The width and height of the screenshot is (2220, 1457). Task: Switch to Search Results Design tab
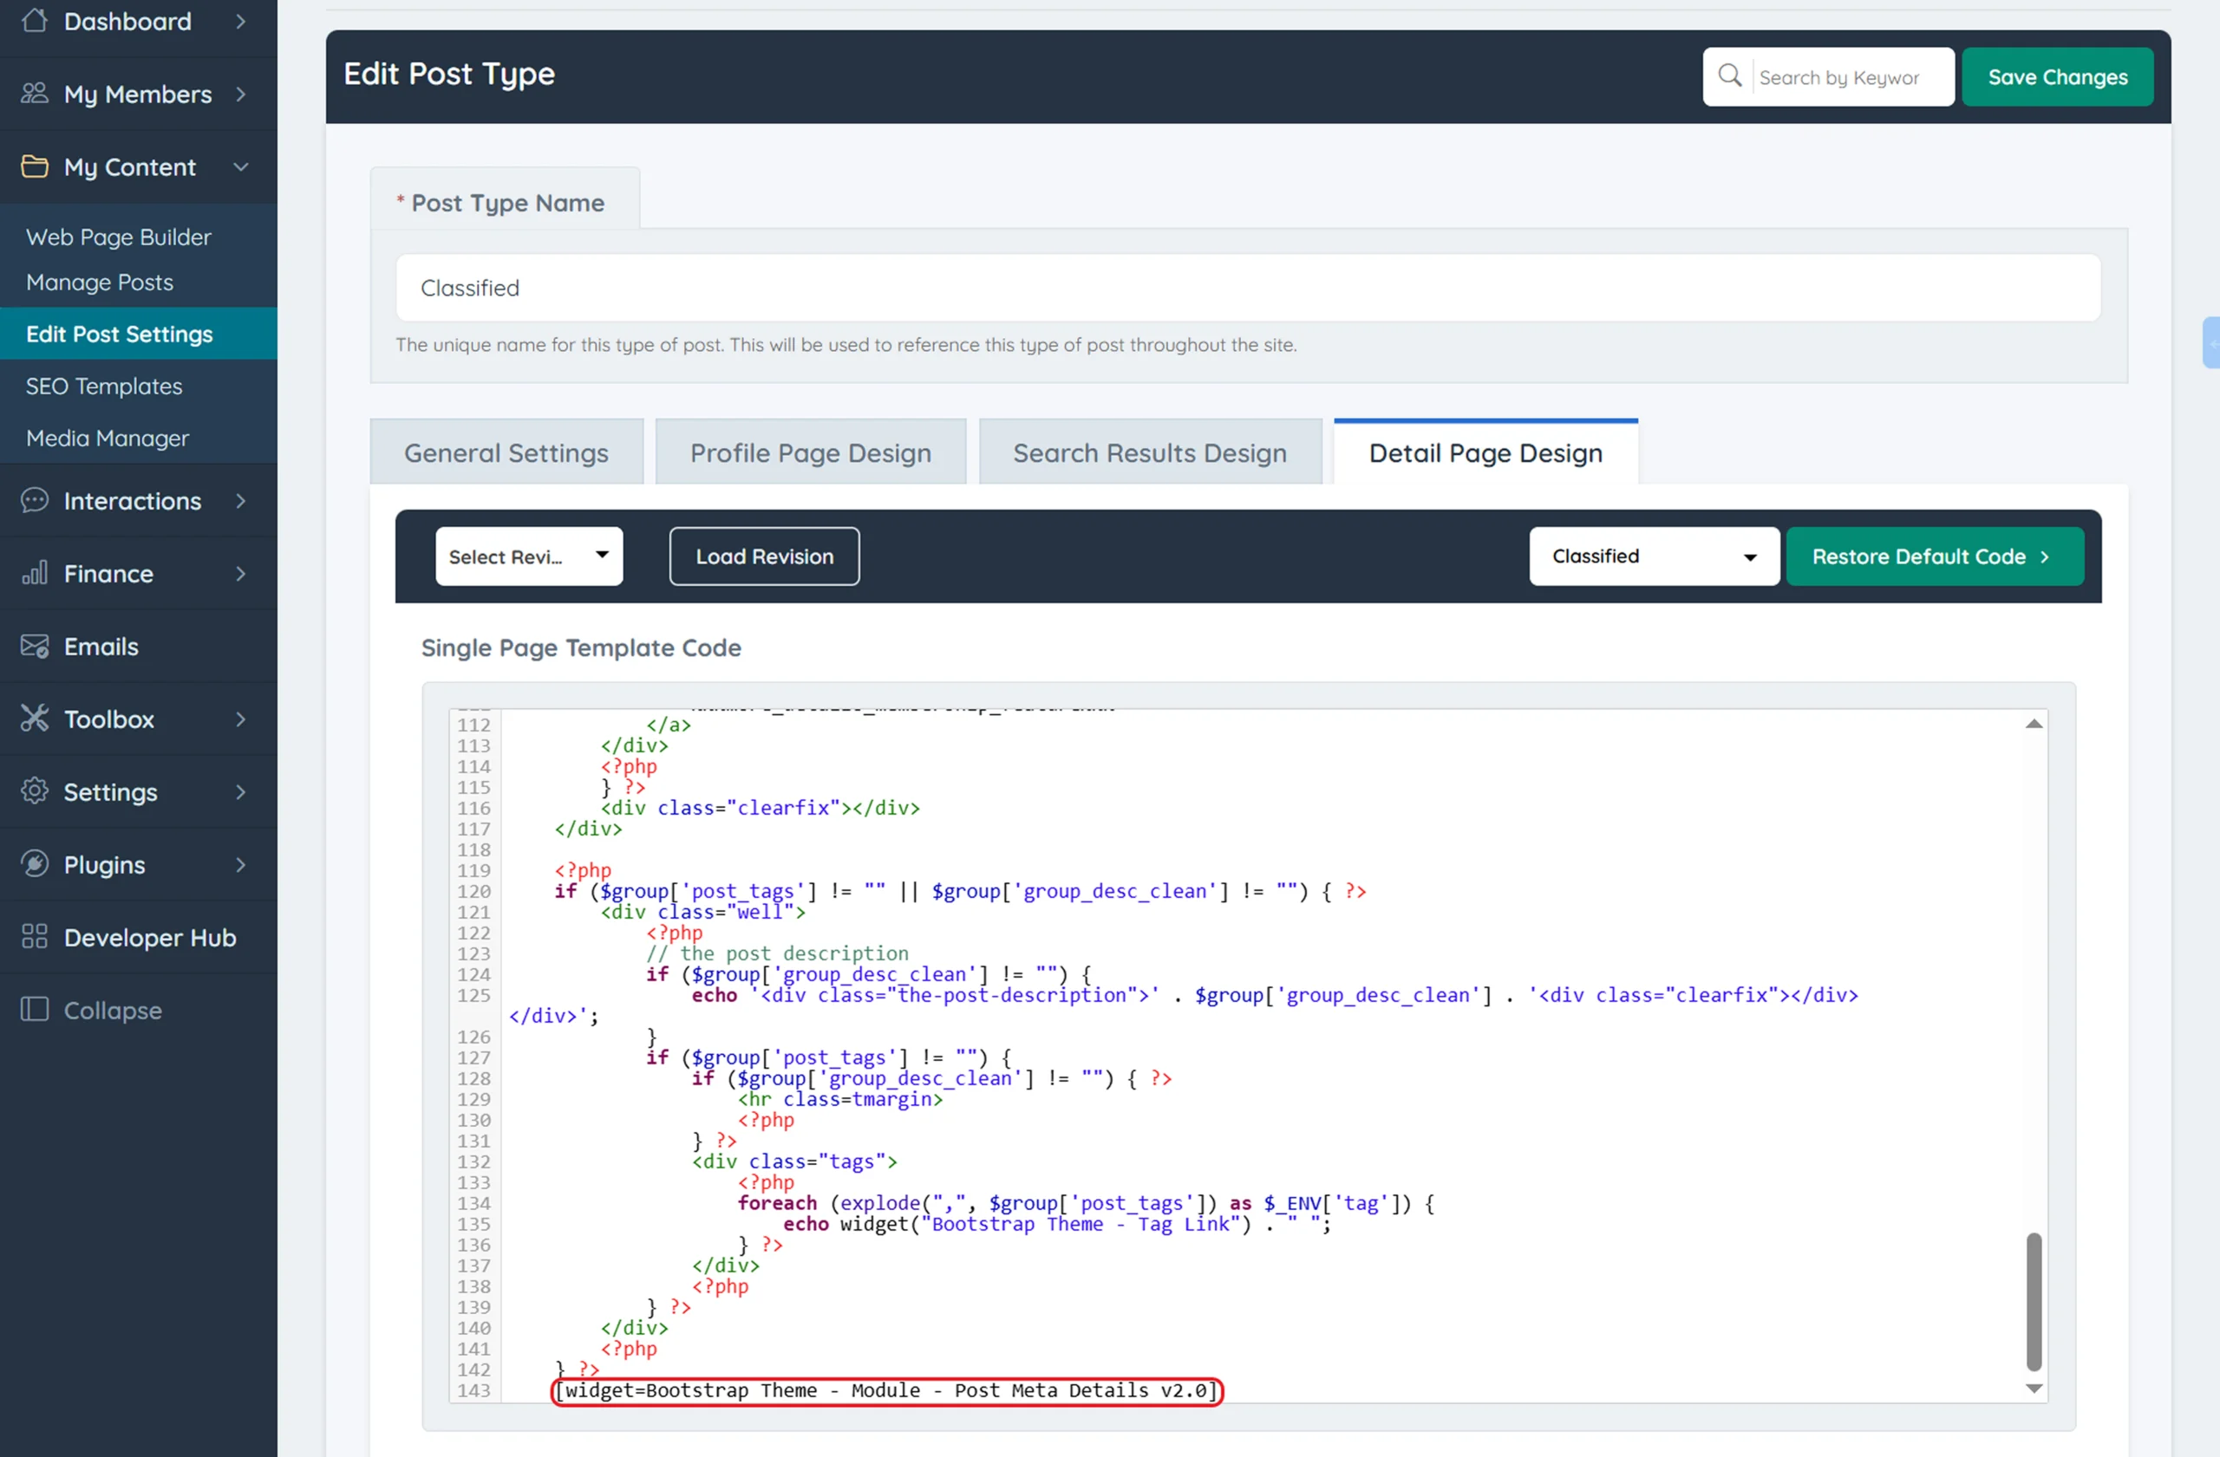1149,453
